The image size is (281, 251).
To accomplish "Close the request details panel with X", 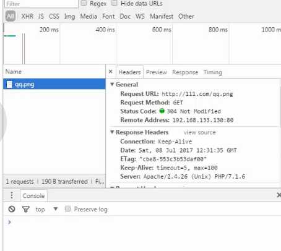I will (x=111, y=72).
